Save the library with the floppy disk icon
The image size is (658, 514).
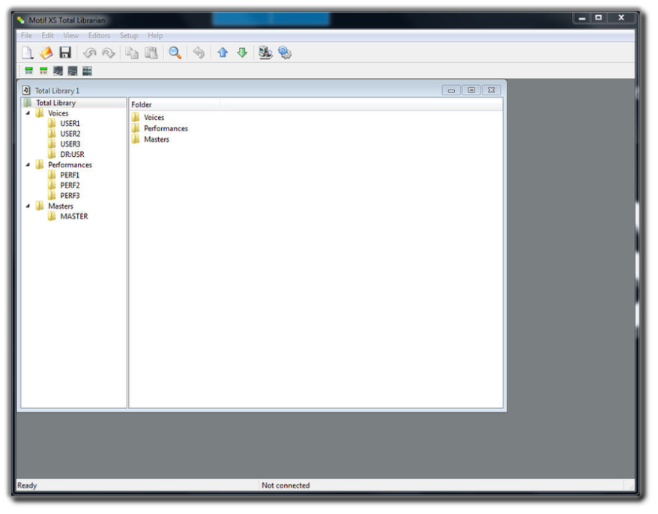point(65,53)
